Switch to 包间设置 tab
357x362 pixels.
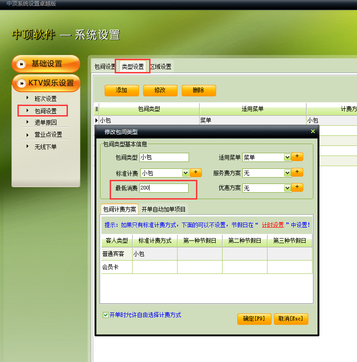pyautogui.click(x=104, y=67)
